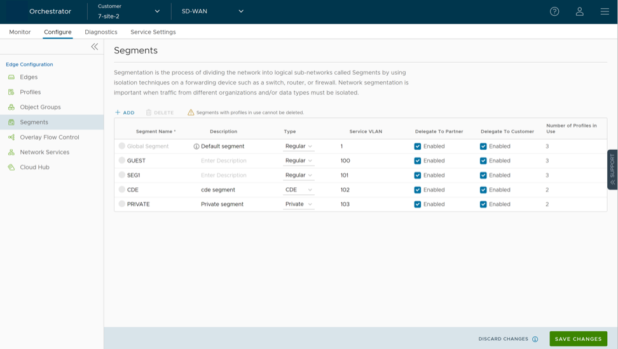Click info icon next to Default segment
Screen dimensions: 618x349
coord(196,147)
